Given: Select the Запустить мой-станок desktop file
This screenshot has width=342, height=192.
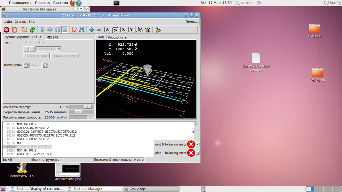Looking at the screenshot, I should 256,62.
